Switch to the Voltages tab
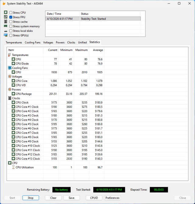The image size is (195, 204). pyautogui.click(x=48, y=42)
